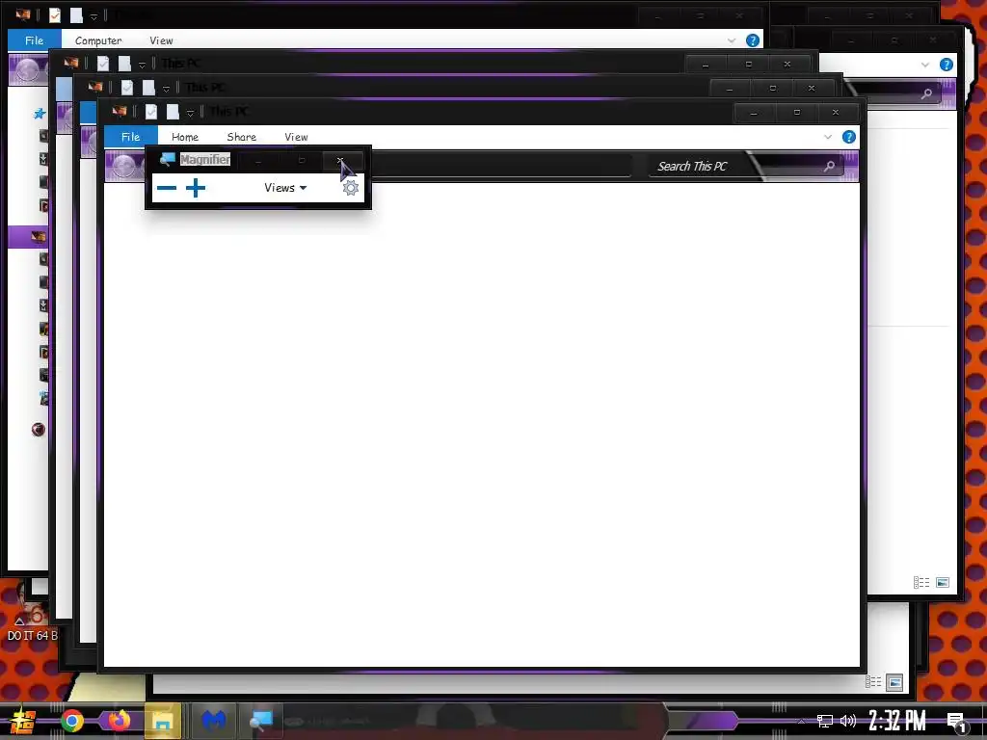Switch to the Home ribbon tab
The image size is (987, 740).
pos(185,137)
